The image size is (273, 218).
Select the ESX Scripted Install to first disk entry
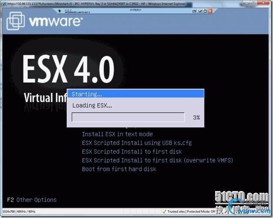pyautogui.click(x=132, y=151)
